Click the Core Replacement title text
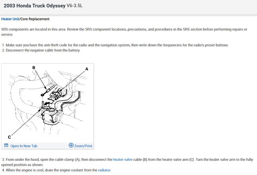 pyautogui.click(x=35, y=19)
